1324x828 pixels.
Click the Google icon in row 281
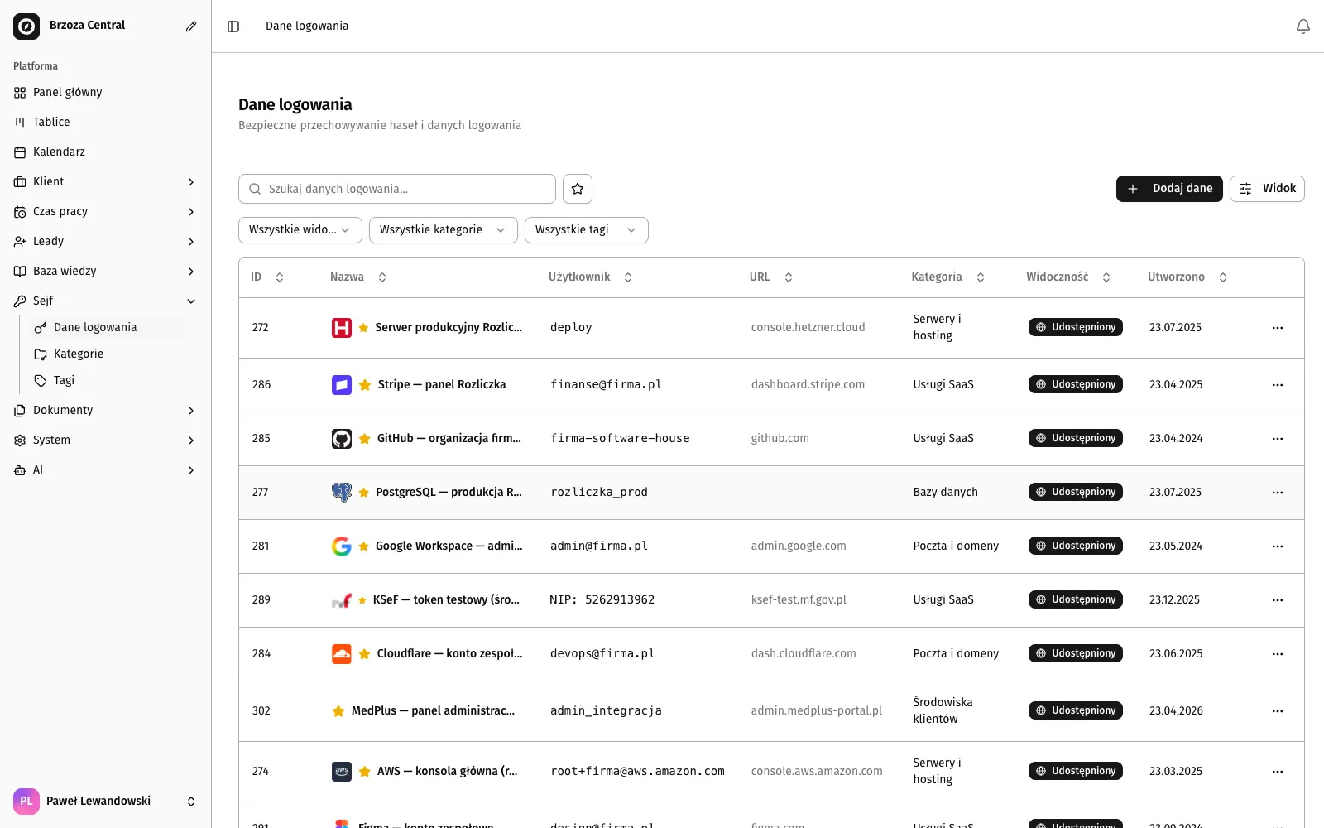coord(342,546)
